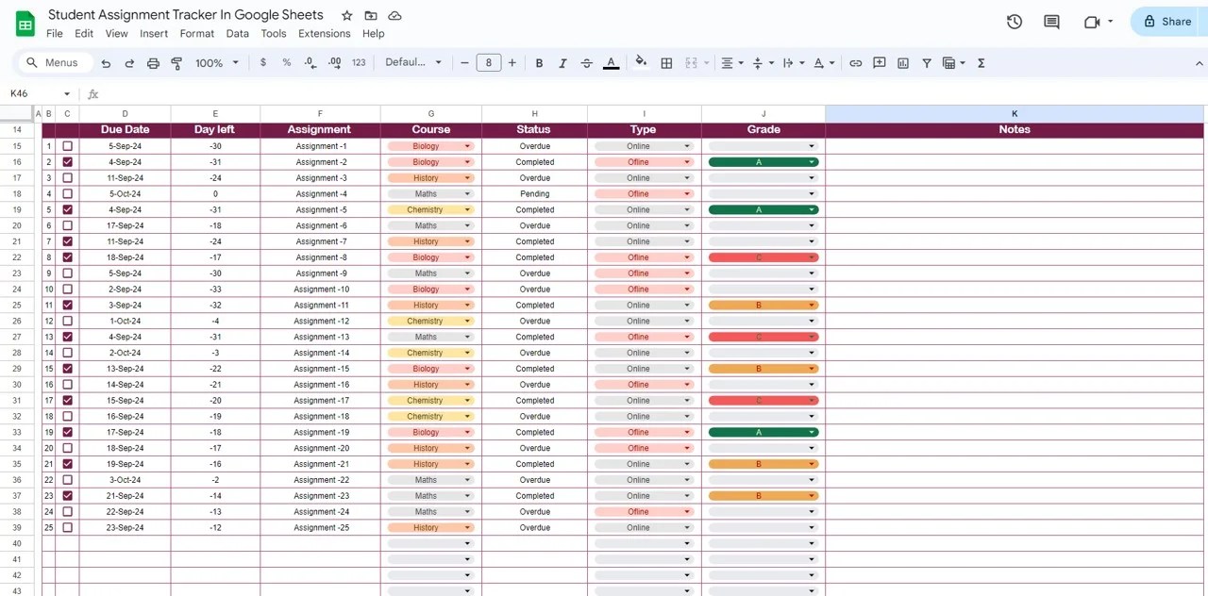Click the paint format roller icon
This screenshot has width=1208, height=596.
click(176, 63)
